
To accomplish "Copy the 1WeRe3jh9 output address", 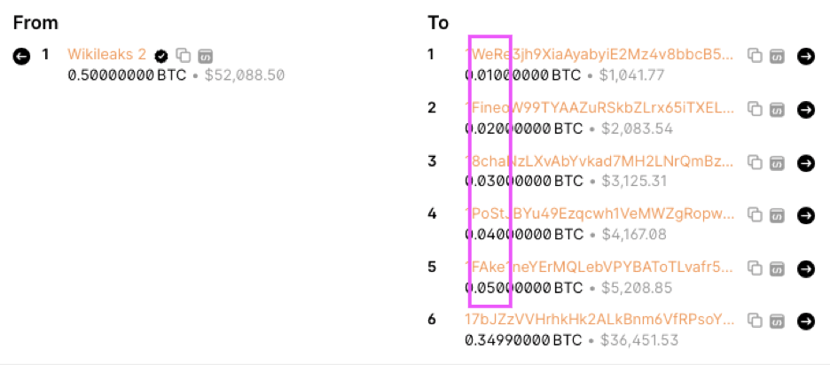I will pyautogui.click(x=755, y=55).
